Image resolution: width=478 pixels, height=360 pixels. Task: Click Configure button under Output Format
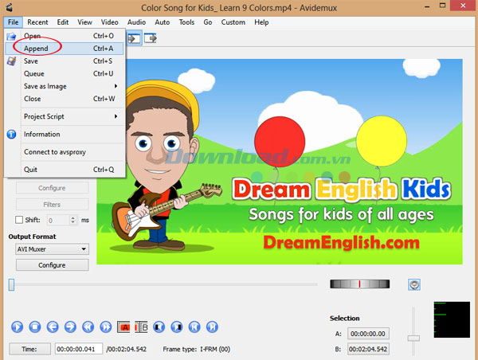pos(52,264)
